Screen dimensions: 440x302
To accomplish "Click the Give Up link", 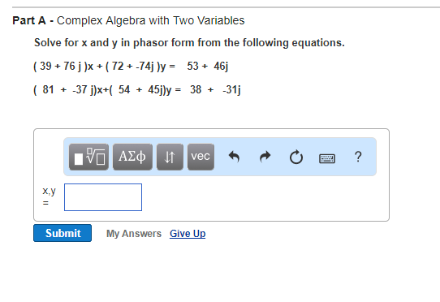I will (x=188, y=234).
